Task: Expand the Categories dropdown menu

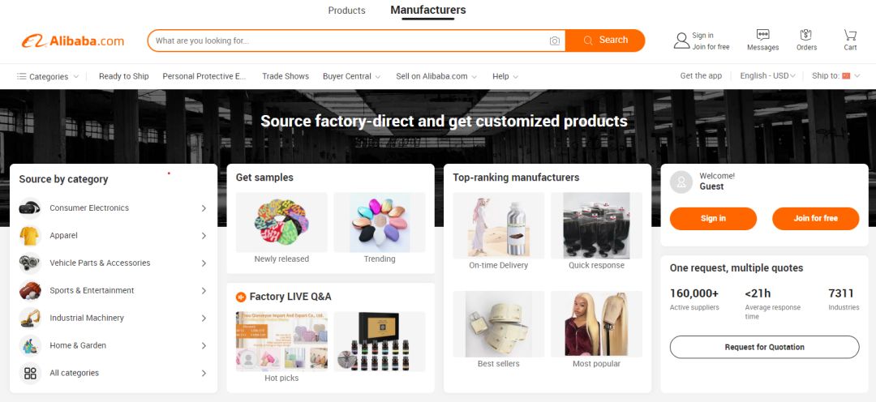Action: (48, 76)
